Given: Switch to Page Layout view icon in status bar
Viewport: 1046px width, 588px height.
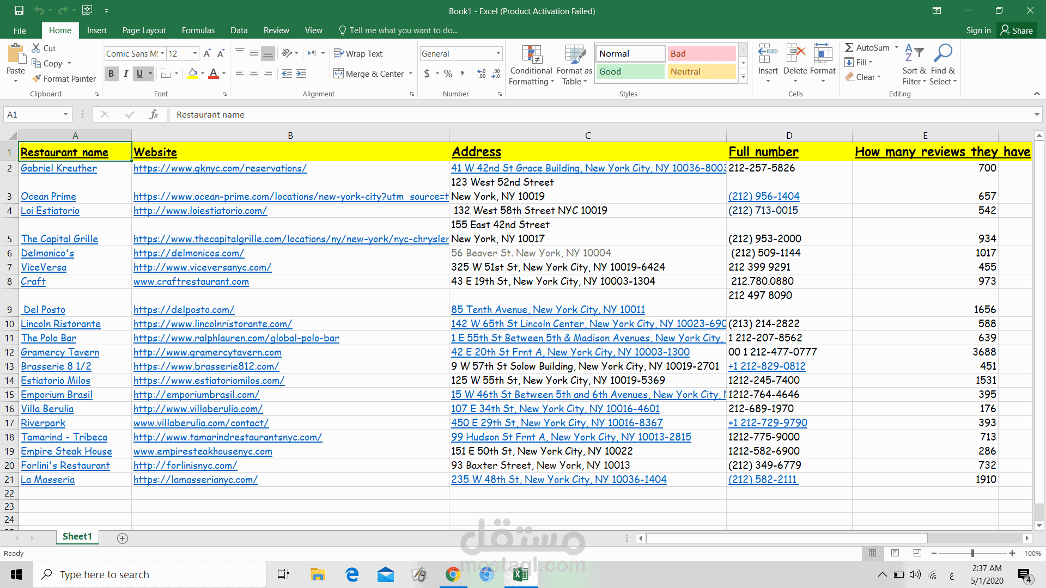Looking at the screenshot, I should tap(895, 553).
